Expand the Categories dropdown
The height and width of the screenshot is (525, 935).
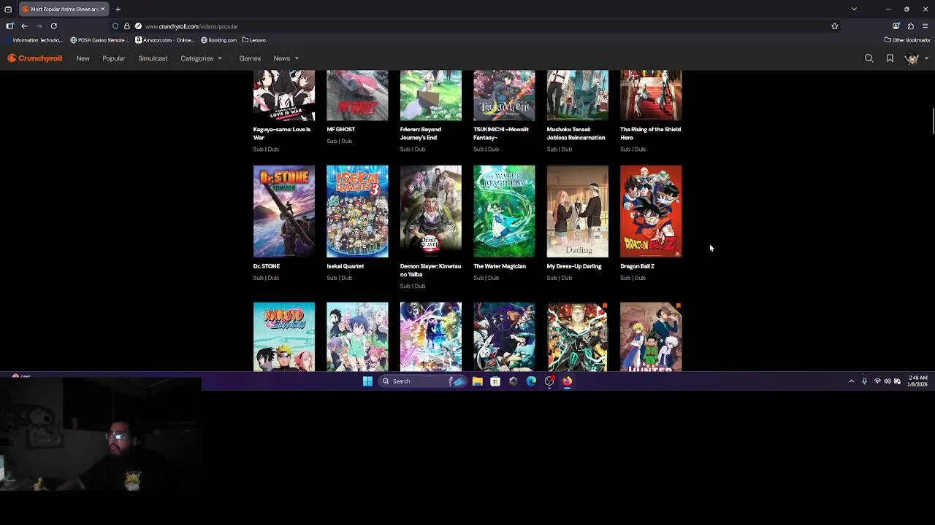[201, 58]
